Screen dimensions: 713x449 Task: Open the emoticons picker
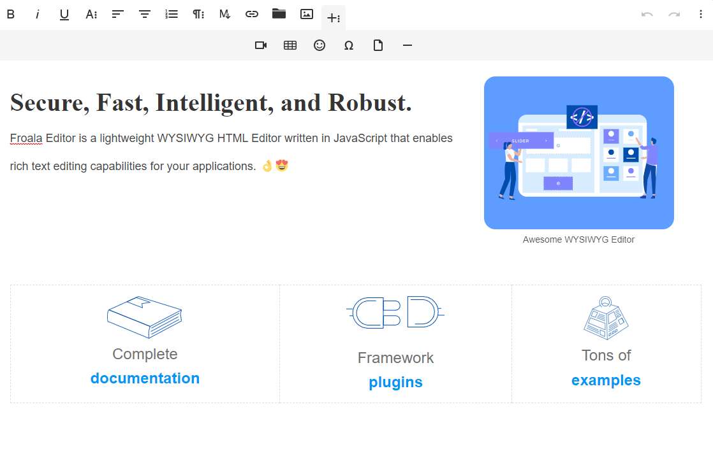tap(320, 45)
